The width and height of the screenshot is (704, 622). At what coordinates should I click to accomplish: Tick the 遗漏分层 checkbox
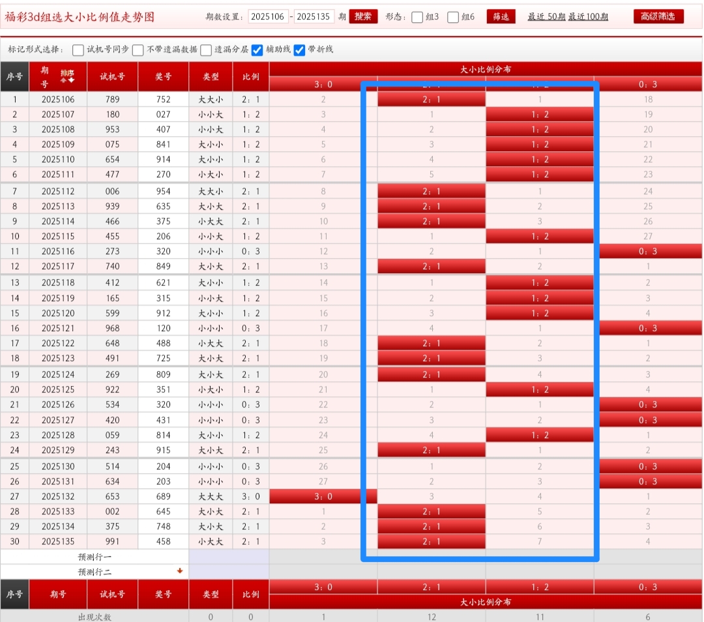pyautogui.click(x=206, y=50)
